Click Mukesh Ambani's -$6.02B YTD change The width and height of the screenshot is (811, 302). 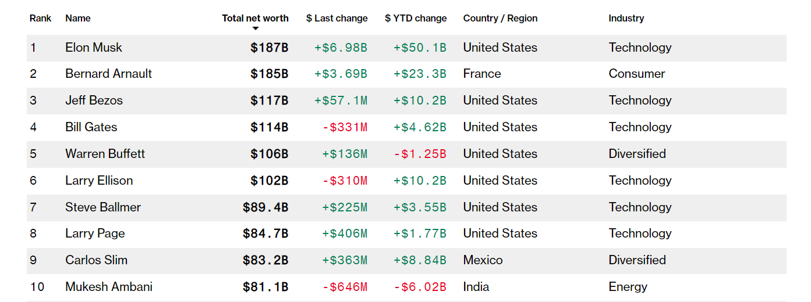[x=420, y=287]
